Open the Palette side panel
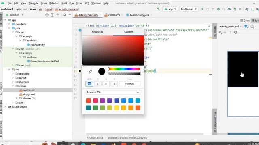 point(215,31)
